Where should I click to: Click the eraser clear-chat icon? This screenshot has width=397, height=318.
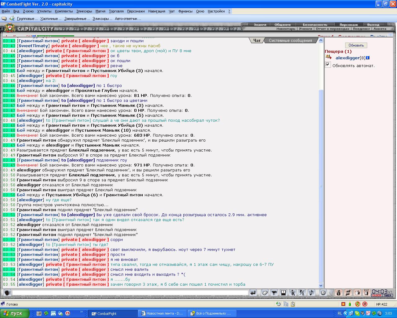(x=265, y=293)
